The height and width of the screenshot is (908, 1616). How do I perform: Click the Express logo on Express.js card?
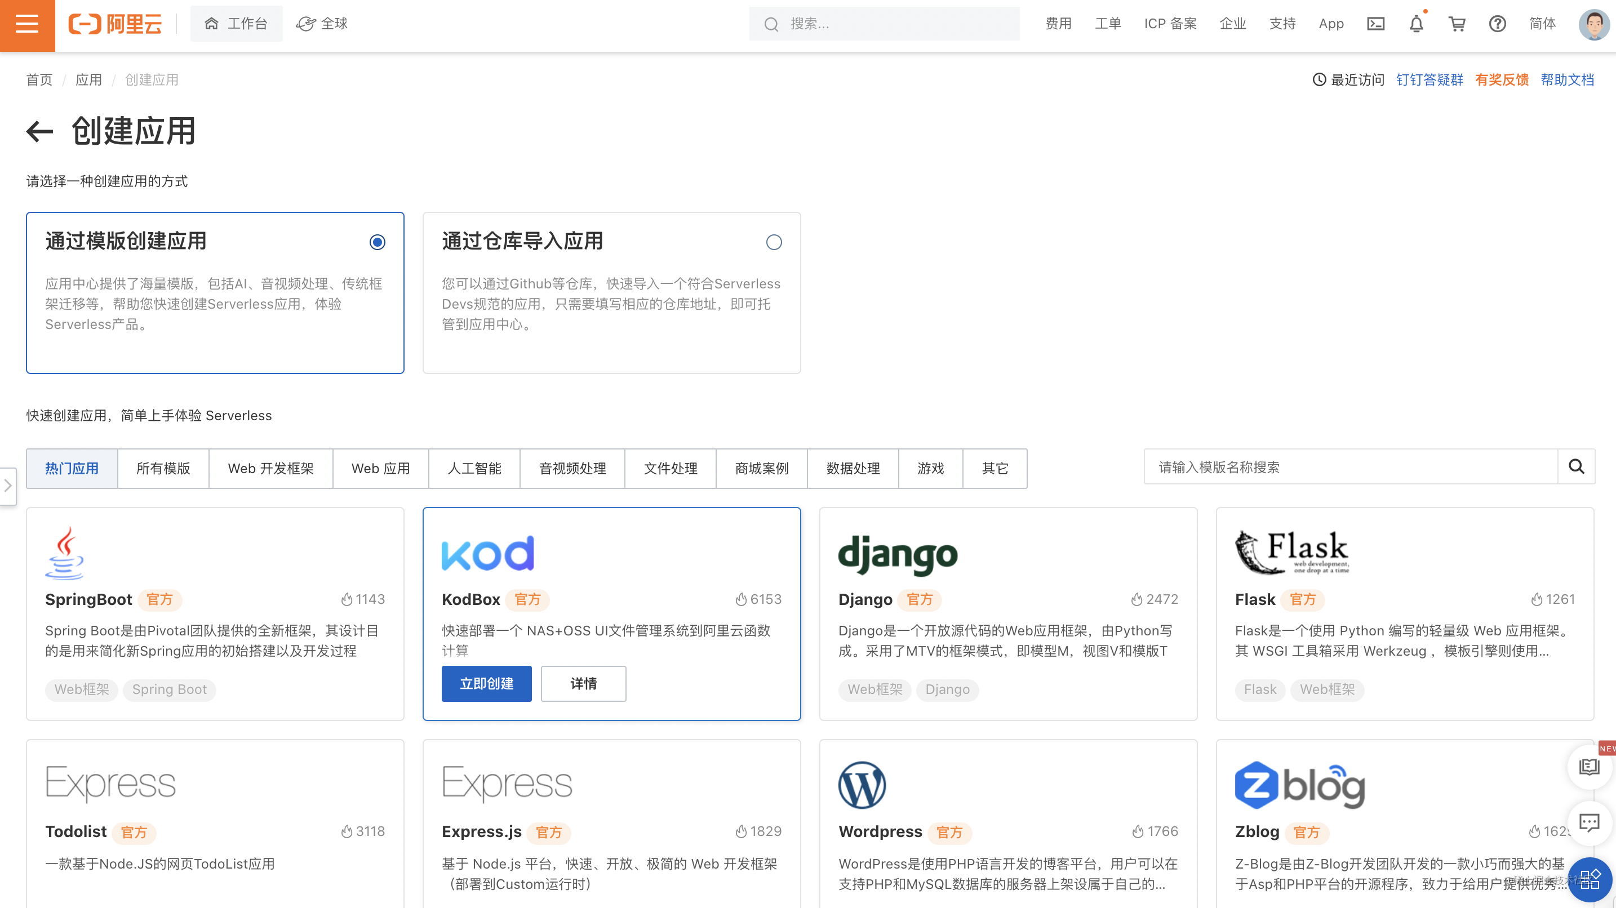[x=507, y=784]
